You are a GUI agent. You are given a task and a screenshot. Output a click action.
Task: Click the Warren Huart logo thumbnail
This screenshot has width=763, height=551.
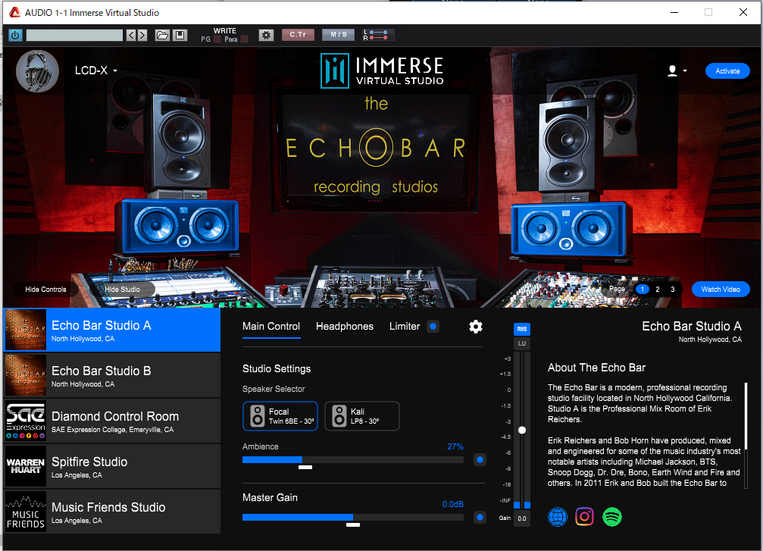pos(25,466)
